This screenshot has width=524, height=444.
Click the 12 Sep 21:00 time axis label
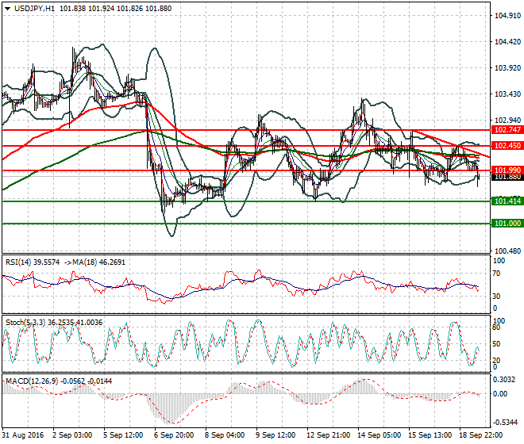328,435
